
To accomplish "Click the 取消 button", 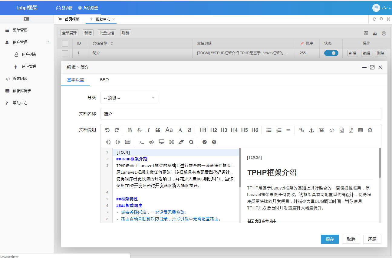I will [351, 239].
